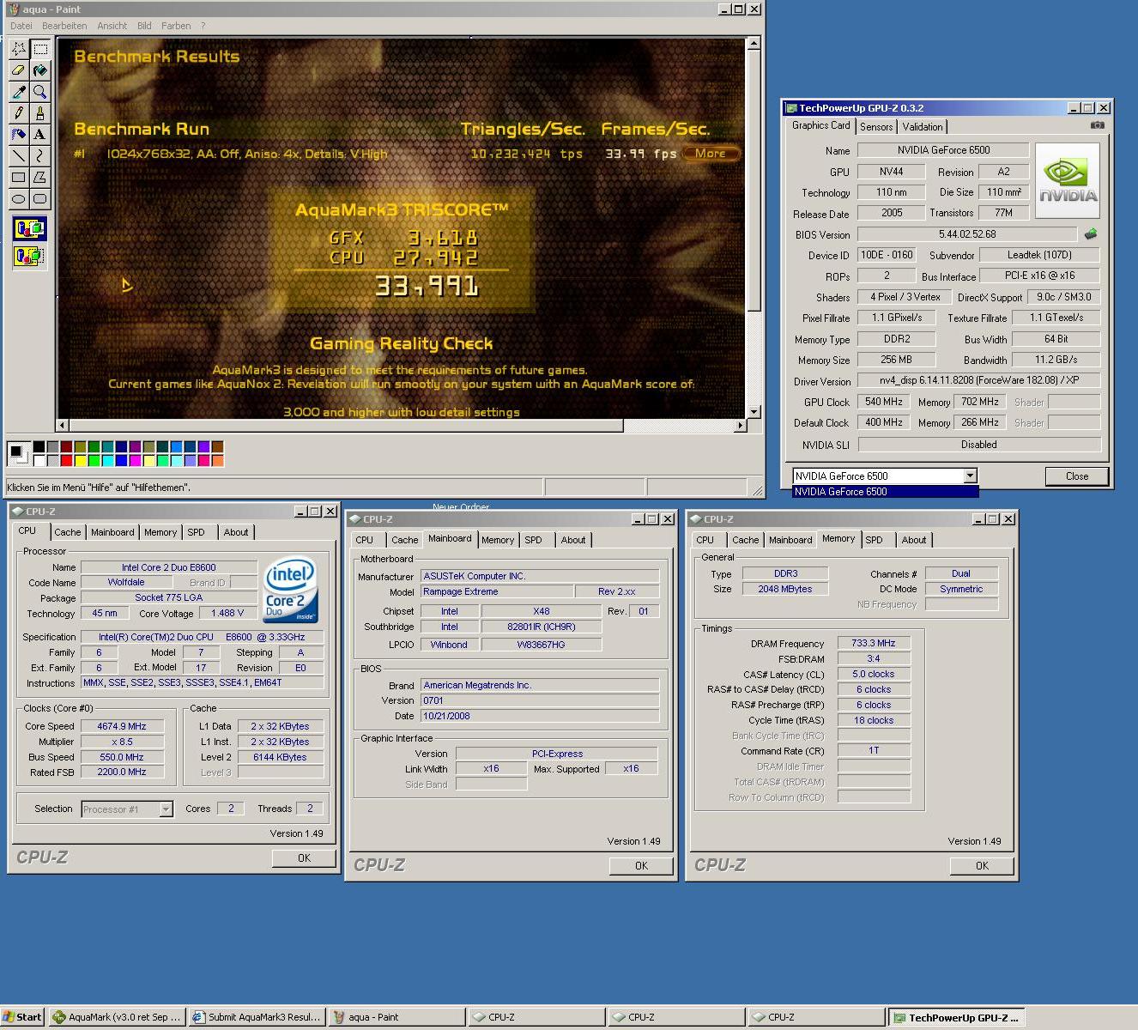
Task: Choose NVIDIA GeForce 6500 in dropdown list
Action: [885, 492]
